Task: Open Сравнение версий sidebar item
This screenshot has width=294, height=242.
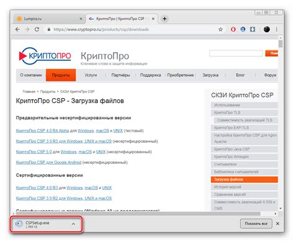Action: pos(244,194)
